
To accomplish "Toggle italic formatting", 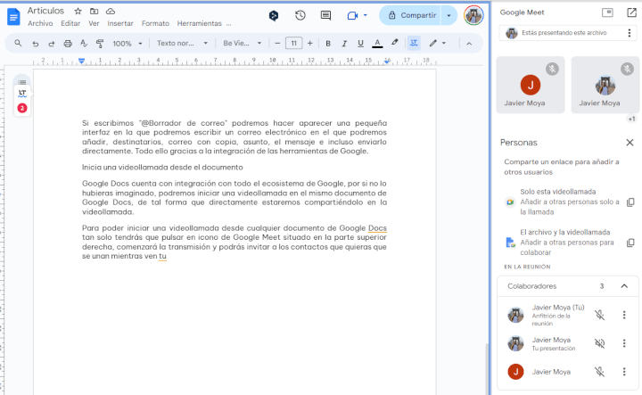I will [344, 44].
